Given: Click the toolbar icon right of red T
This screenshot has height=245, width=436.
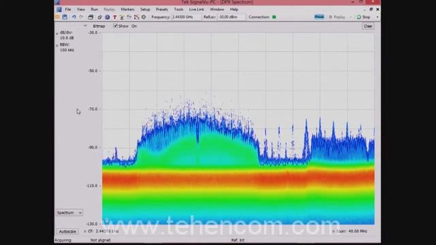Looking at the screenshot, I should pyautogui.click(x=122, y=17).
